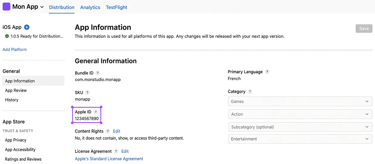Select App Information in sidebar
Viewport: 375px width, 164px height.
click(33, 81)
